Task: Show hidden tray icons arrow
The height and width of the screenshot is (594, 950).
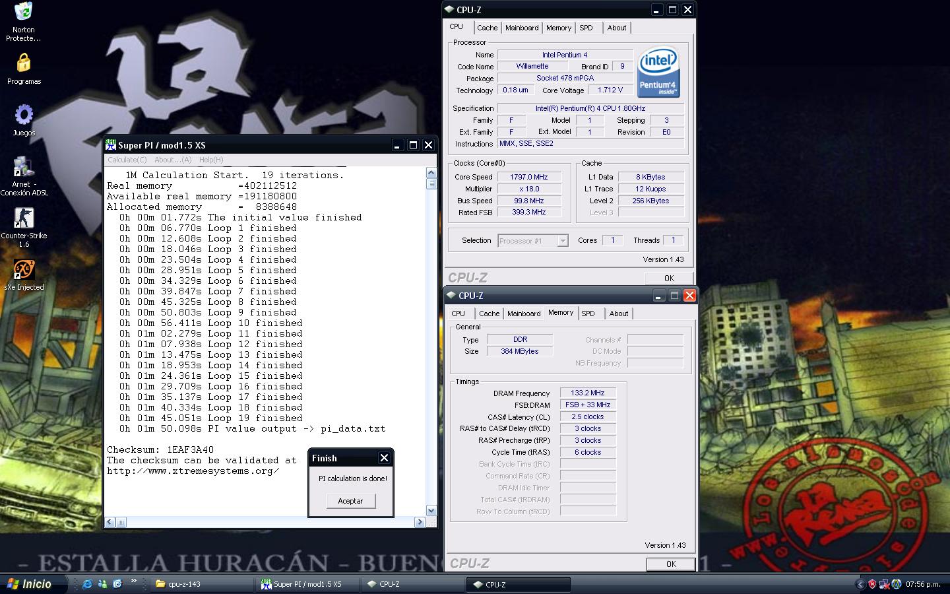Action: (x=860, y=584)
